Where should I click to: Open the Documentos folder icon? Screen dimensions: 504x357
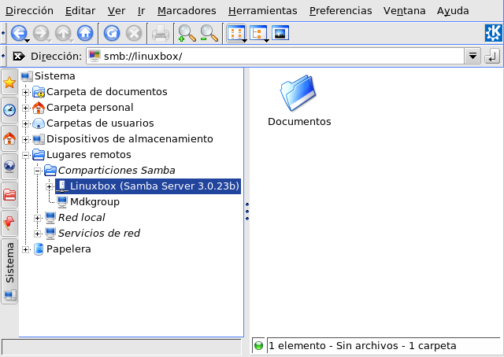(x=298, y=94)
